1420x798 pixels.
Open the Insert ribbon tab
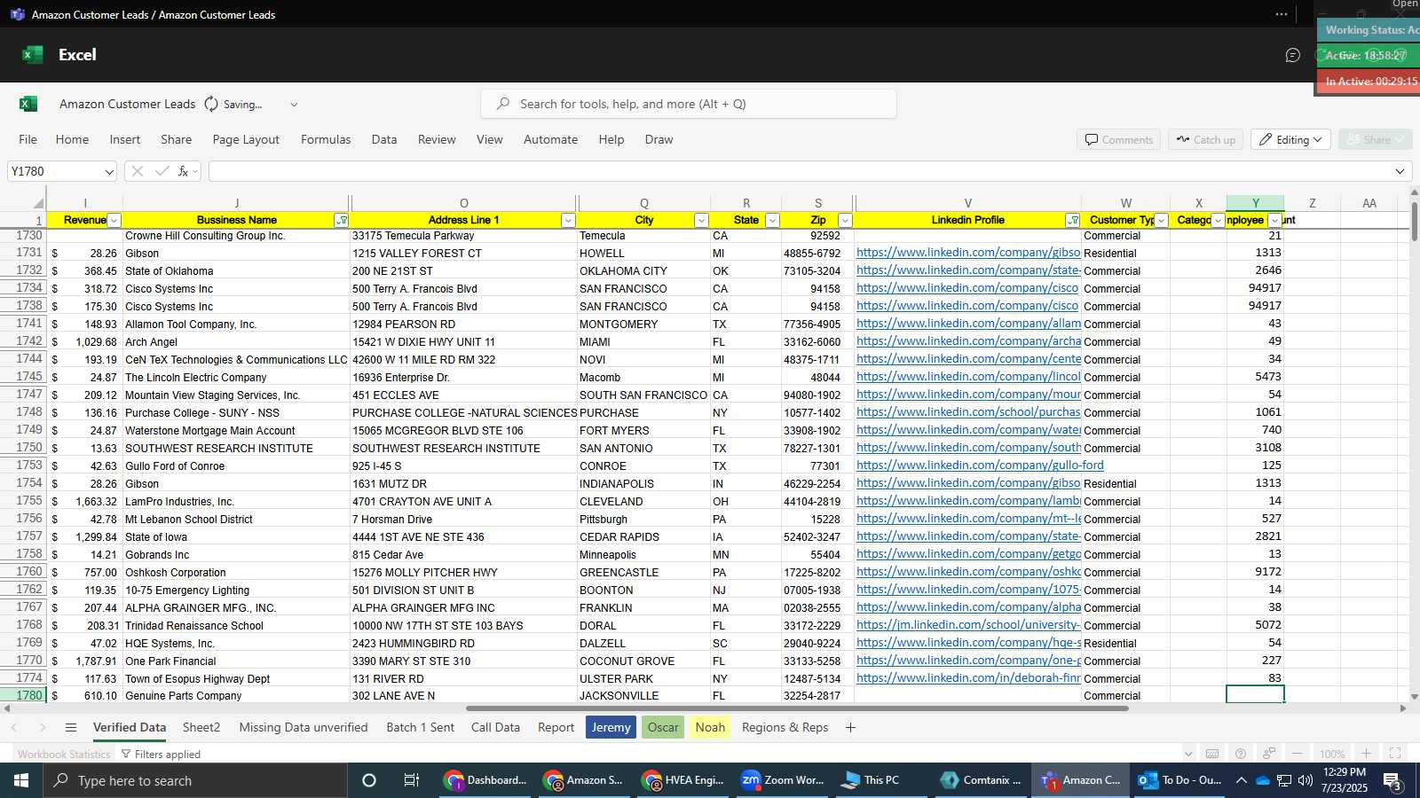click(x=125, y=139)
